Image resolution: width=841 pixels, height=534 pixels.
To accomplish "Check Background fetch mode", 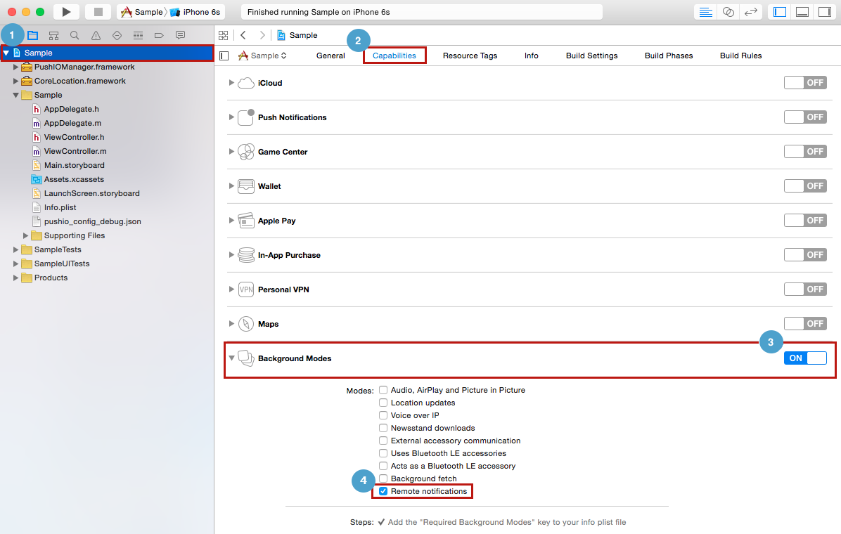I will (x=383, y=478).
